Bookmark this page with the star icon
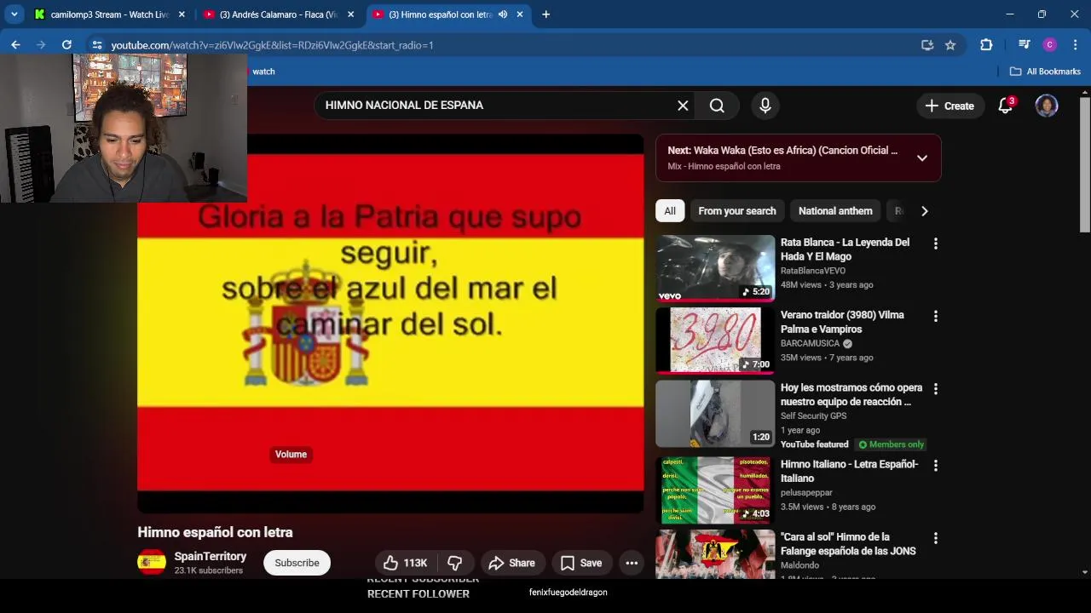 click(x=950, y=45)
